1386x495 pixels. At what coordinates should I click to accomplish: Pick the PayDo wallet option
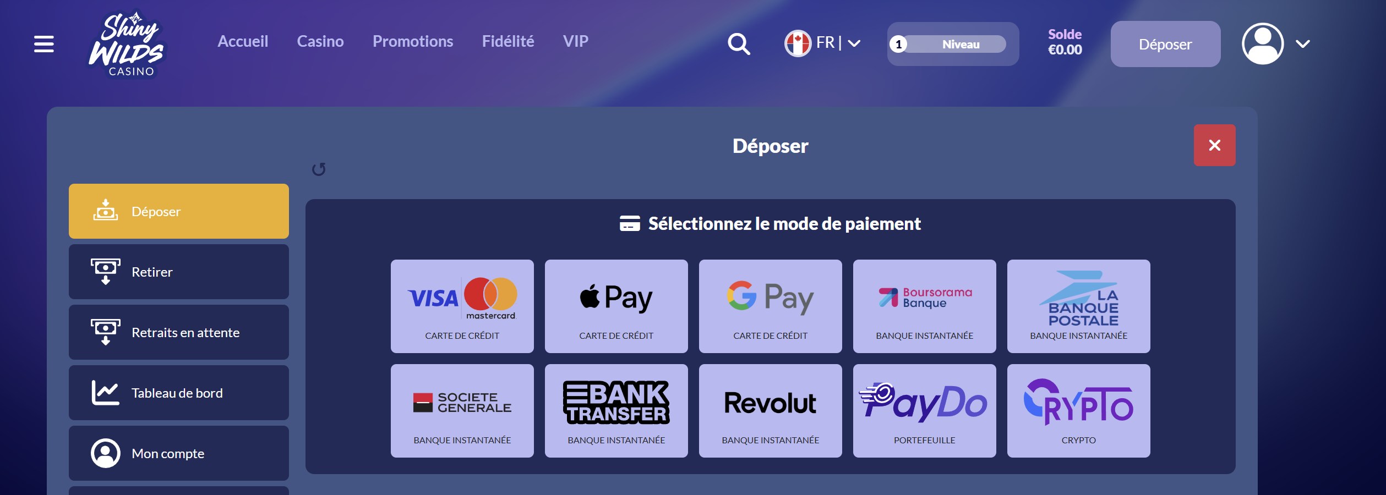(925, 411)
